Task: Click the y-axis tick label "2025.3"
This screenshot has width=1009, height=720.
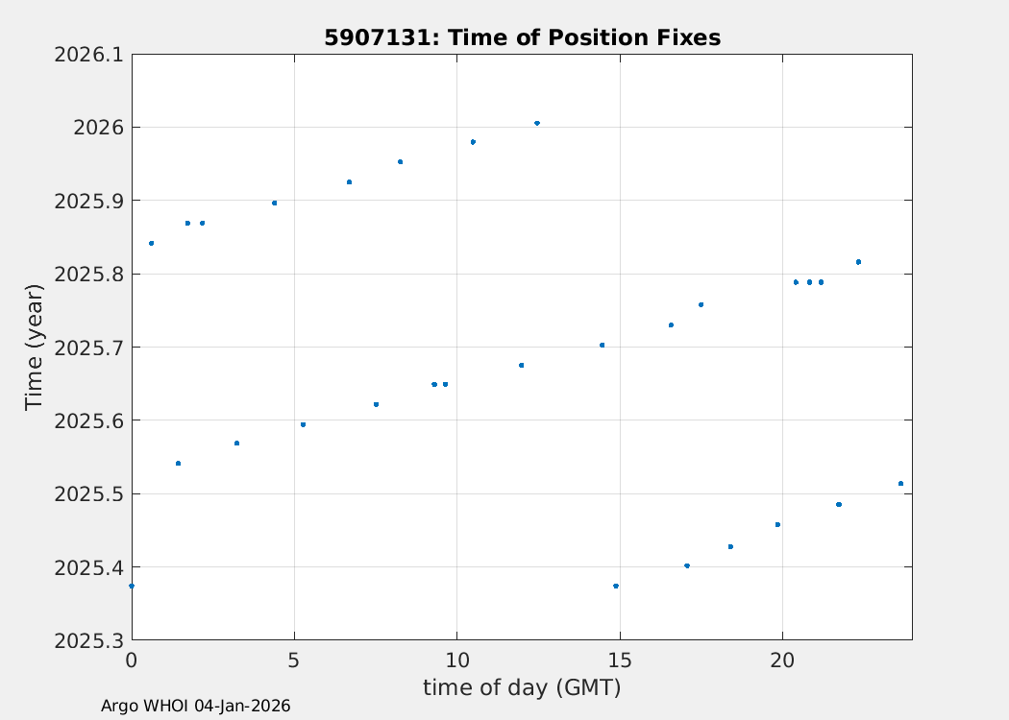Action: (88, 640)
